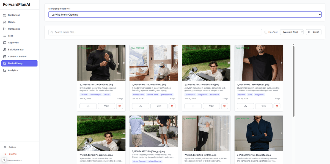The image size is (330, 164).
Task: Go to the Dashboard section
Action: (15, 15)
